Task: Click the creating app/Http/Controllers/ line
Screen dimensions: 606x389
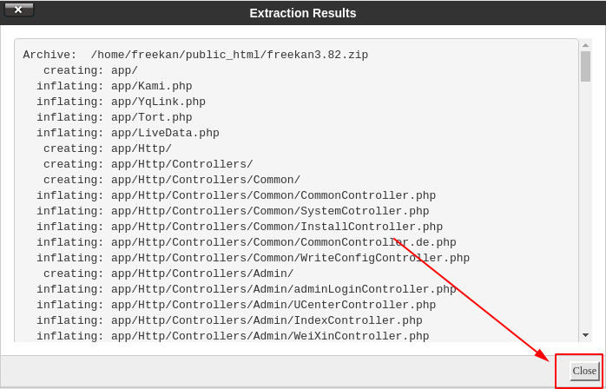Action: point(148,164)
